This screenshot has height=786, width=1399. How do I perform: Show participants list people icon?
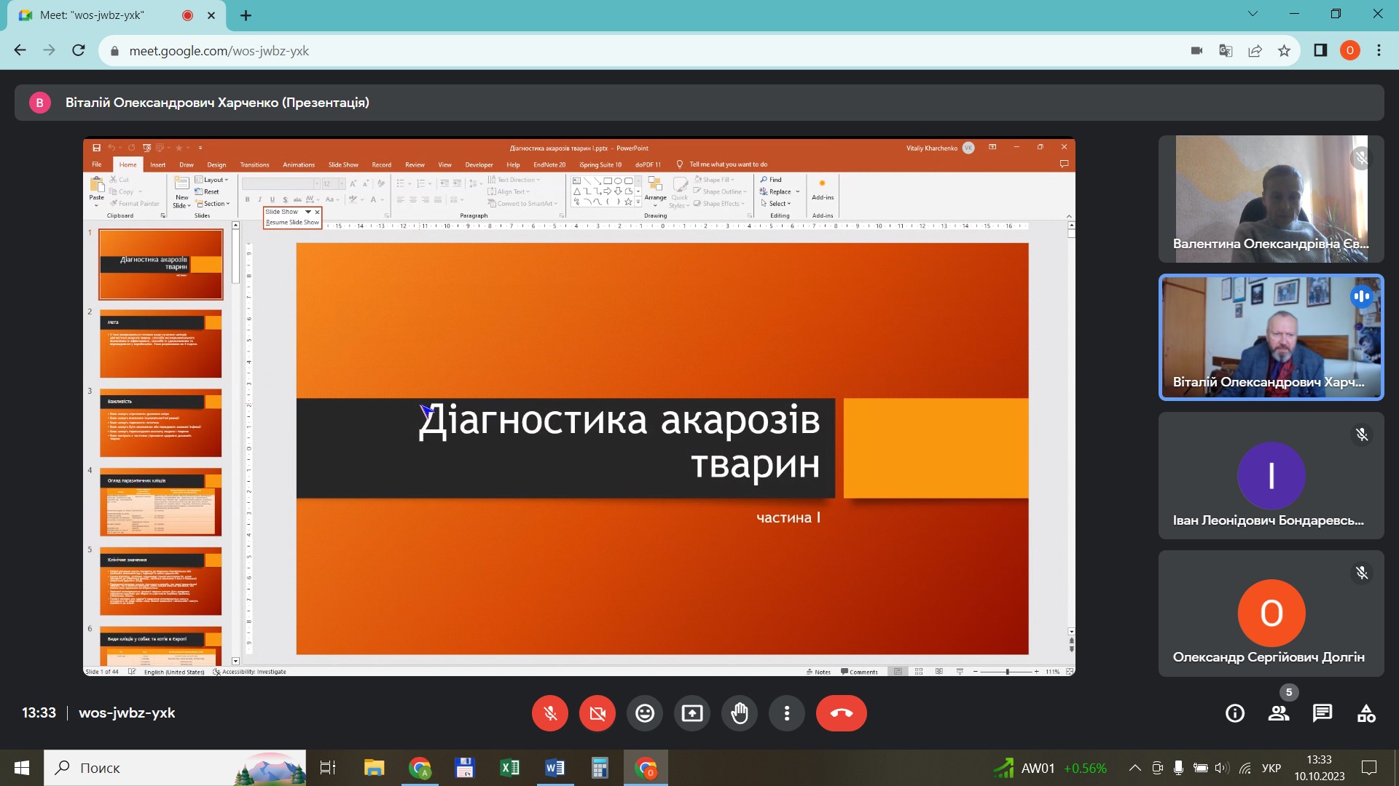click(1279, 713)
